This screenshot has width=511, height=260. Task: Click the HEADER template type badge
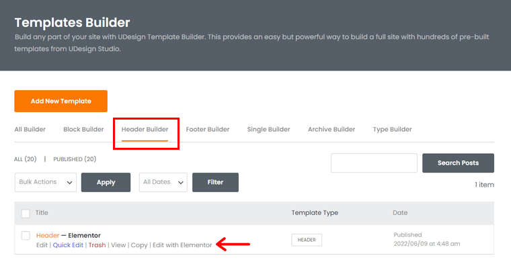pyautogui.click(x=307, y=240)
